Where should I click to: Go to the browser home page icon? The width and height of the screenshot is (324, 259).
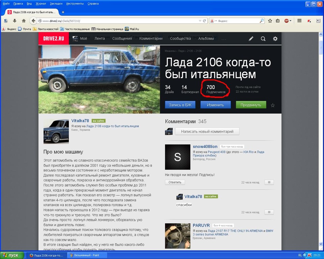pos(24,21)
